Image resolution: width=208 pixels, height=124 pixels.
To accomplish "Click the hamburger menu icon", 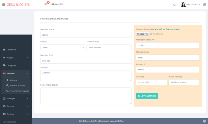I will coord(4,5).
